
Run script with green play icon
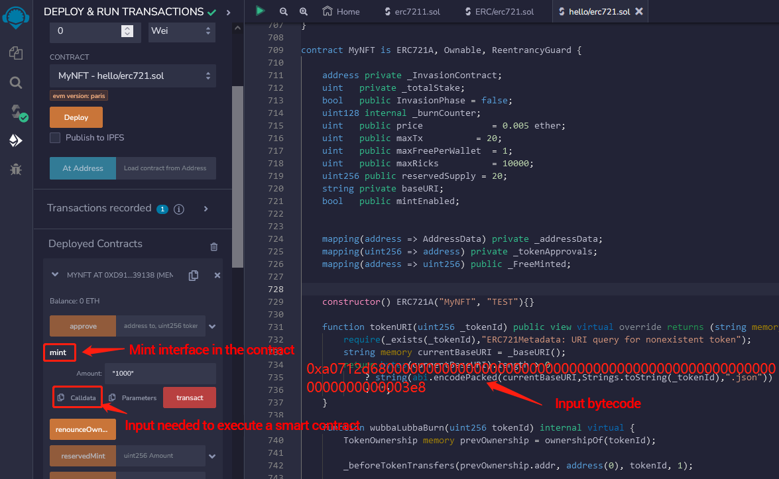pyautogui.click(x=260, y=11)
